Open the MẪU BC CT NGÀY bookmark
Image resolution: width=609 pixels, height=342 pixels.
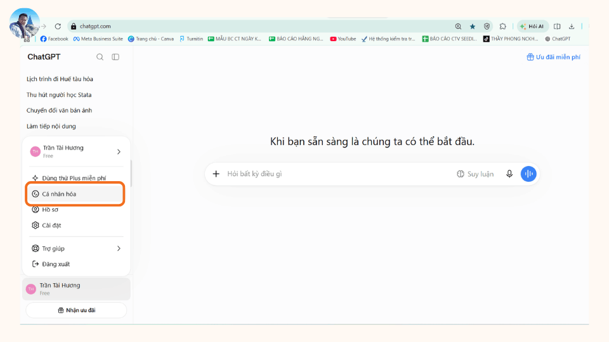click(235, 39)
